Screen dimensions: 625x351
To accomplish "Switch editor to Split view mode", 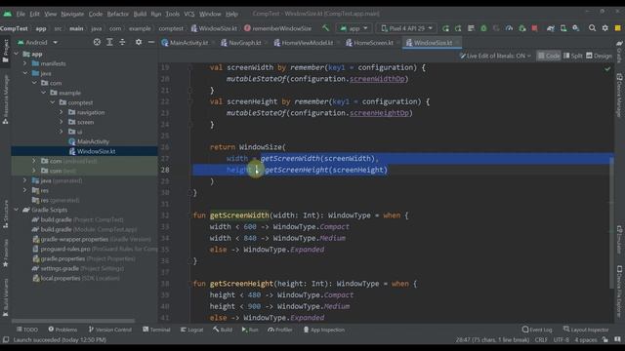I will coord(573,56).
